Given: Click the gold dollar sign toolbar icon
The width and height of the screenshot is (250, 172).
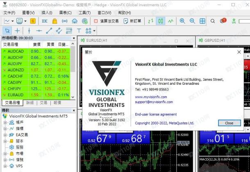Looking at the screenshot, I should (33, 21).
